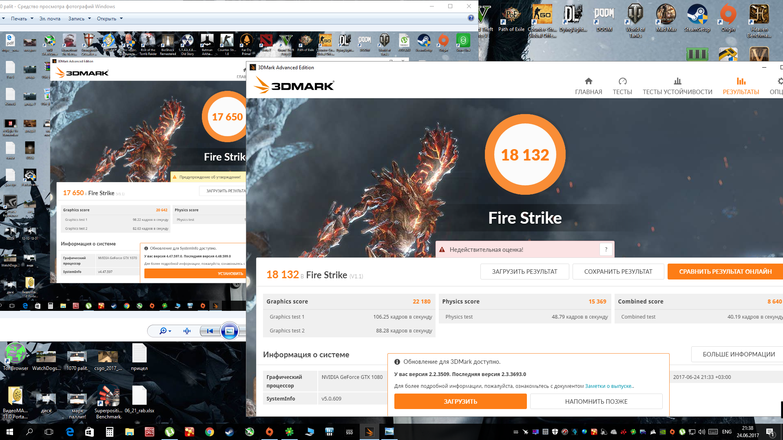Go to the previous photo

coord(210,331)
